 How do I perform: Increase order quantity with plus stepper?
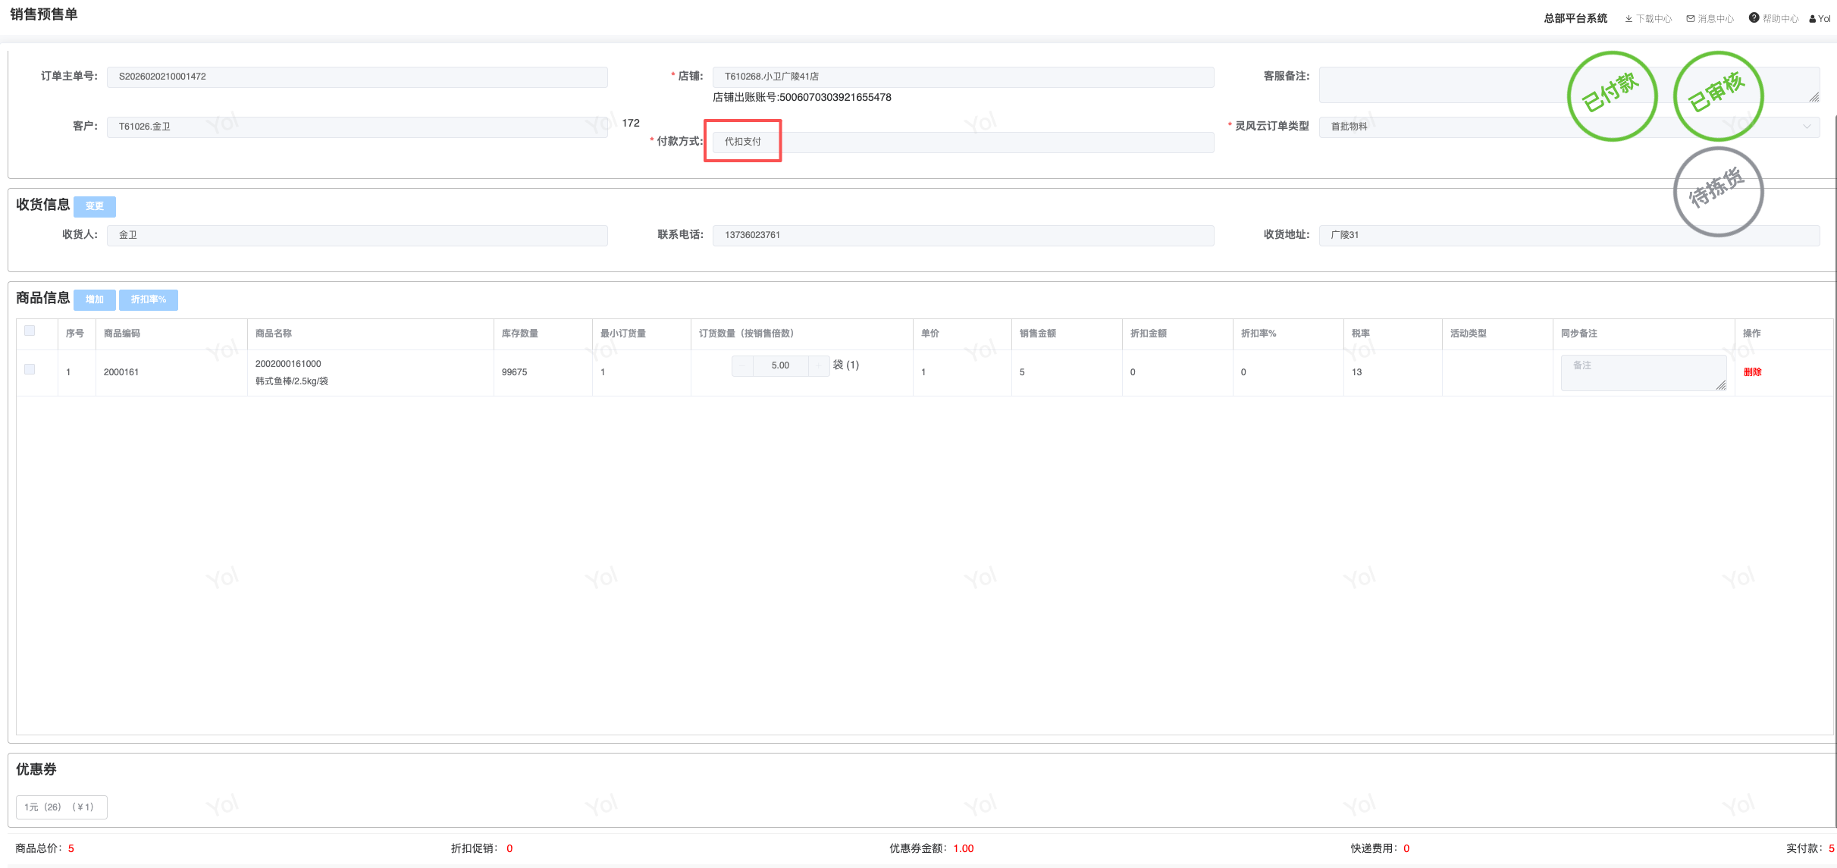[819, 365]
